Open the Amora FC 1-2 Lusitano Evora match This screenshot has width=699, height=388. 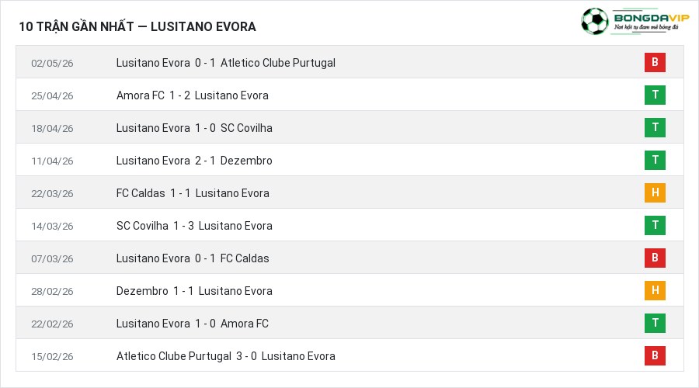(192, 95)
